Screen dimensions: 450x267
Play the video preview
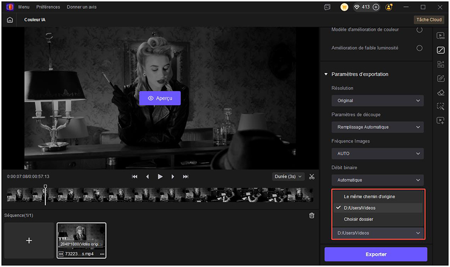pyautogui.click(x=160, y=177)
